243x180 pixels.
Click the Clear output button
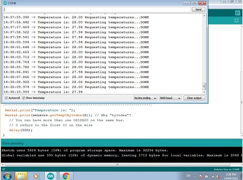[194, 98]
